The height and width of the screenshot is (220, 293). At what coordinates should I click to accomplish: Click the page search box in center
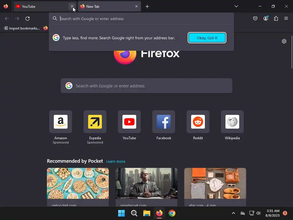[146, 86]
